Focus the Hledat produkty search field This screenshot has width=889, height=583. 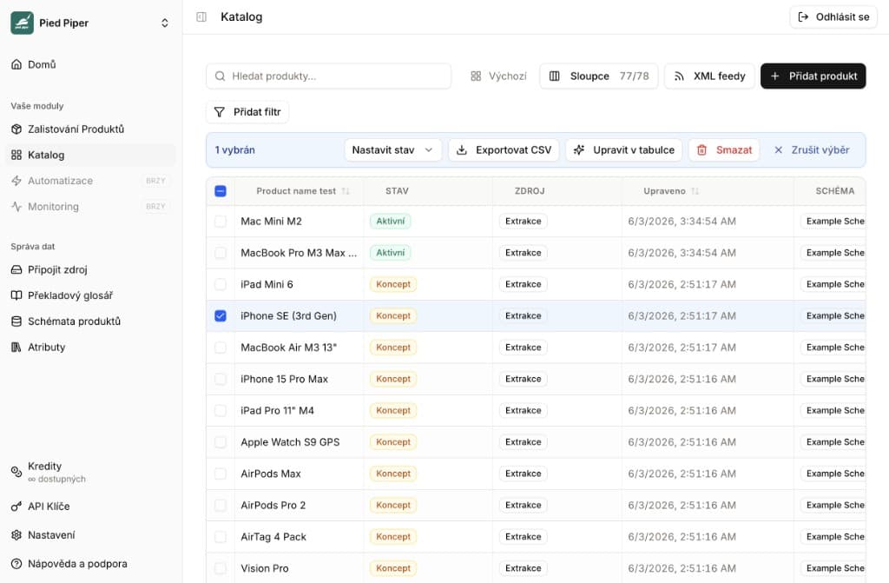point(328,76)
